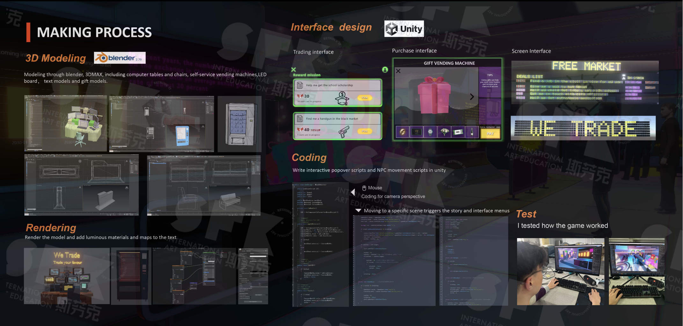The image size is (683, 326).
Task: Open the LED board four-viewport modeling screenshot
Action: pyautogui.click(x=81, y=185)
